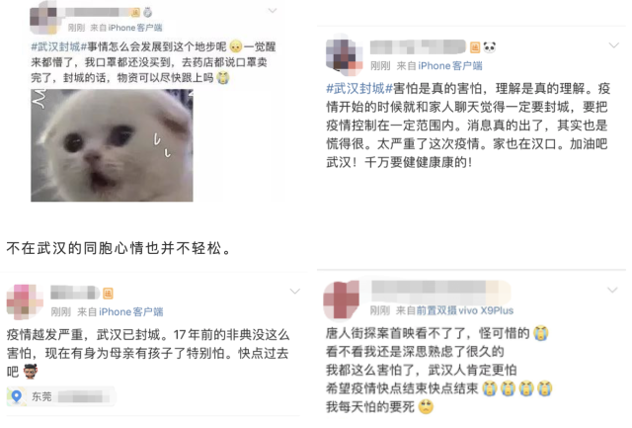Open the pixelated avatar on the cat post

click(46, 18)
